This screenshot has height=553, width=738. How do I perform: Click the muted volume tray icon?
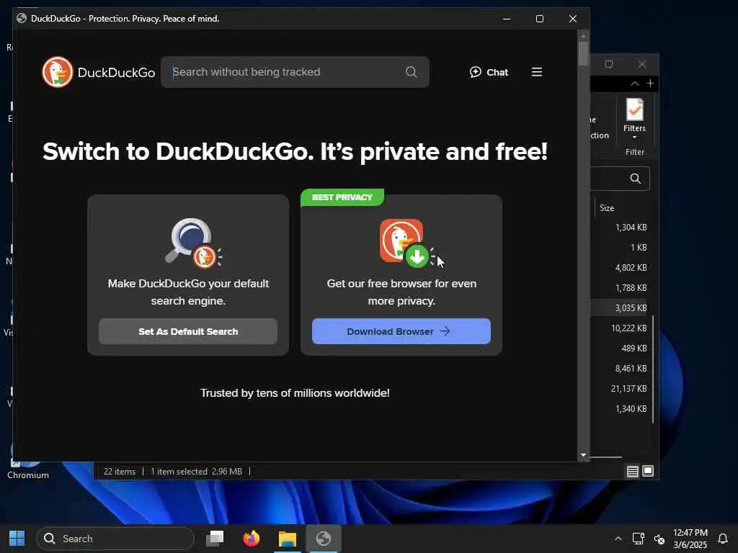click(x=659, y=539)
